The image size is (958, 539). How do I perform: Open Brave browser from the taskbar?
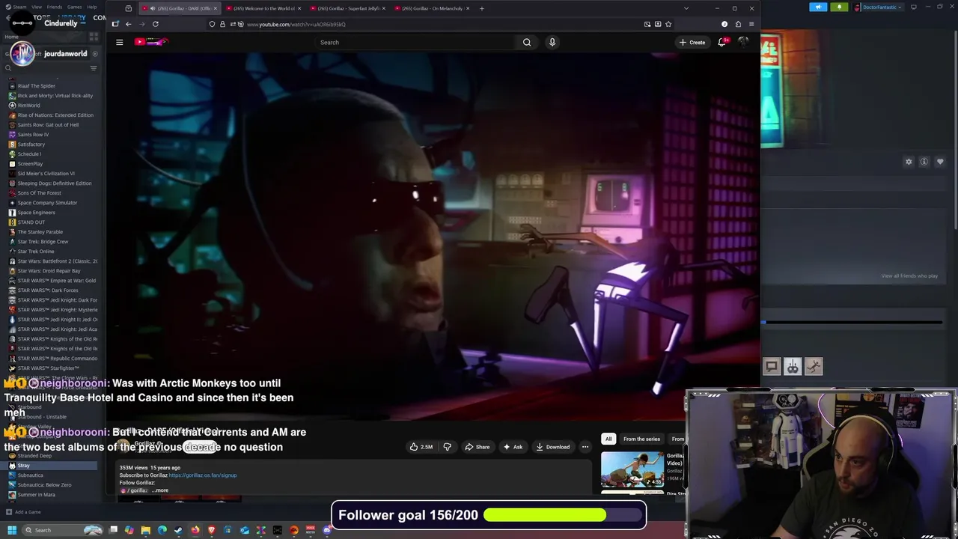point(212,530)
